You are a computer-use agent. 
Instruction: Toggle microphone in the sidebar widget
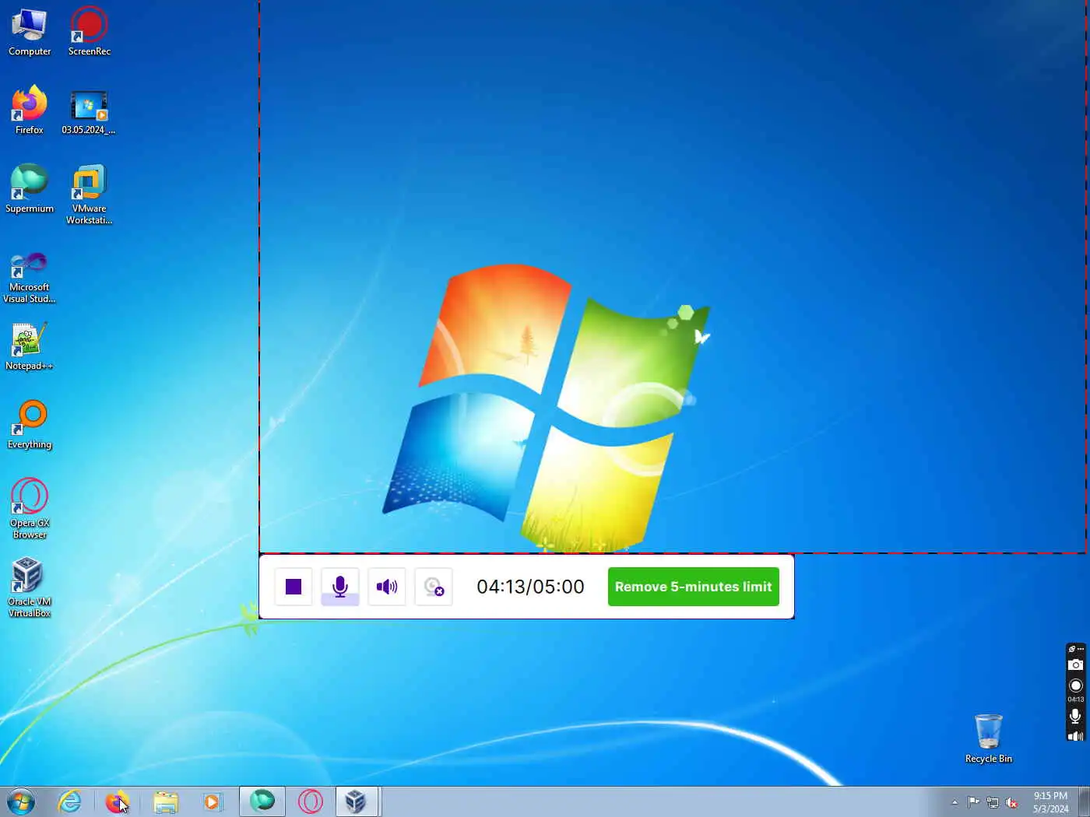tap(1075, 716)
